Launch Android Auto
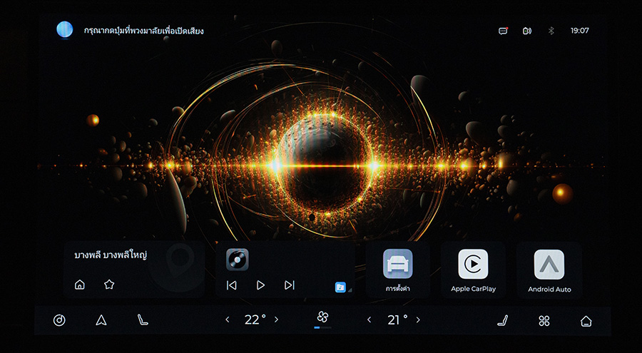This screenshot has width=642, height=353. coord(549,270)
